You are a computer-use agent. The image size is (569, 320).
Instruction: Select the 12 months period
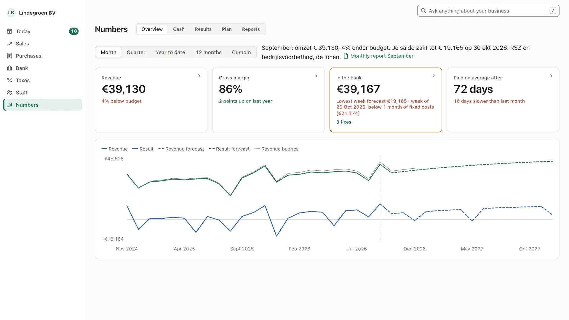[x=209, y=52]
